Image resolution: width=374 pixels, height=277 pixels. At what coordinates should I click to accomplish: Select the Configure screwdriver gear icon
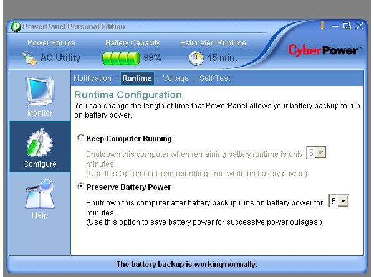tap(40, 143)
